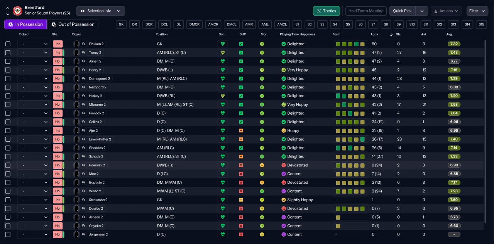Click Toney's 7.43 average rating badge
494x244 pixels.
[454, 53]
